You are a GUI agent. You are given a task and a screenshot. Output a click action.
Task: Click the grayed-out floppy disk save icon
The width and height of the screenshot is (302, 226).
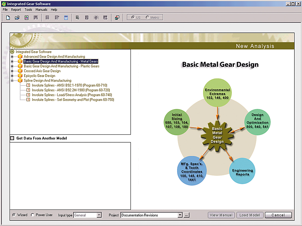click(36, 18)
